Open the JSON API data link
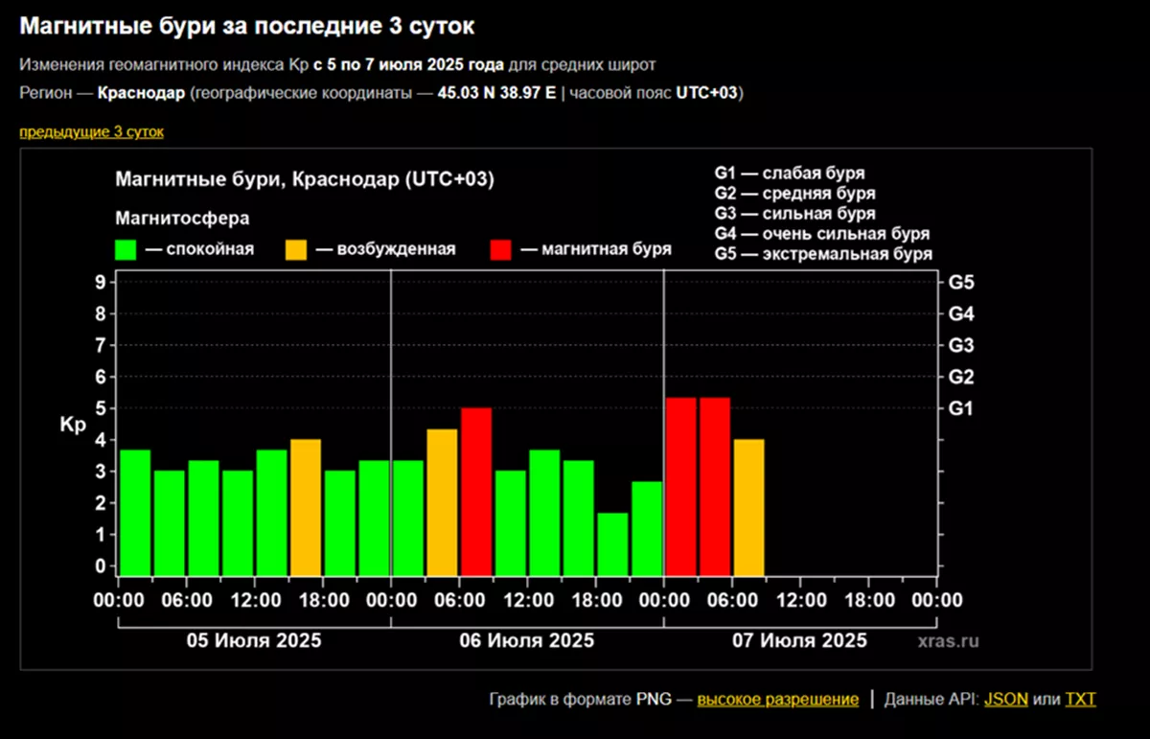 (x=1005, y=699)
